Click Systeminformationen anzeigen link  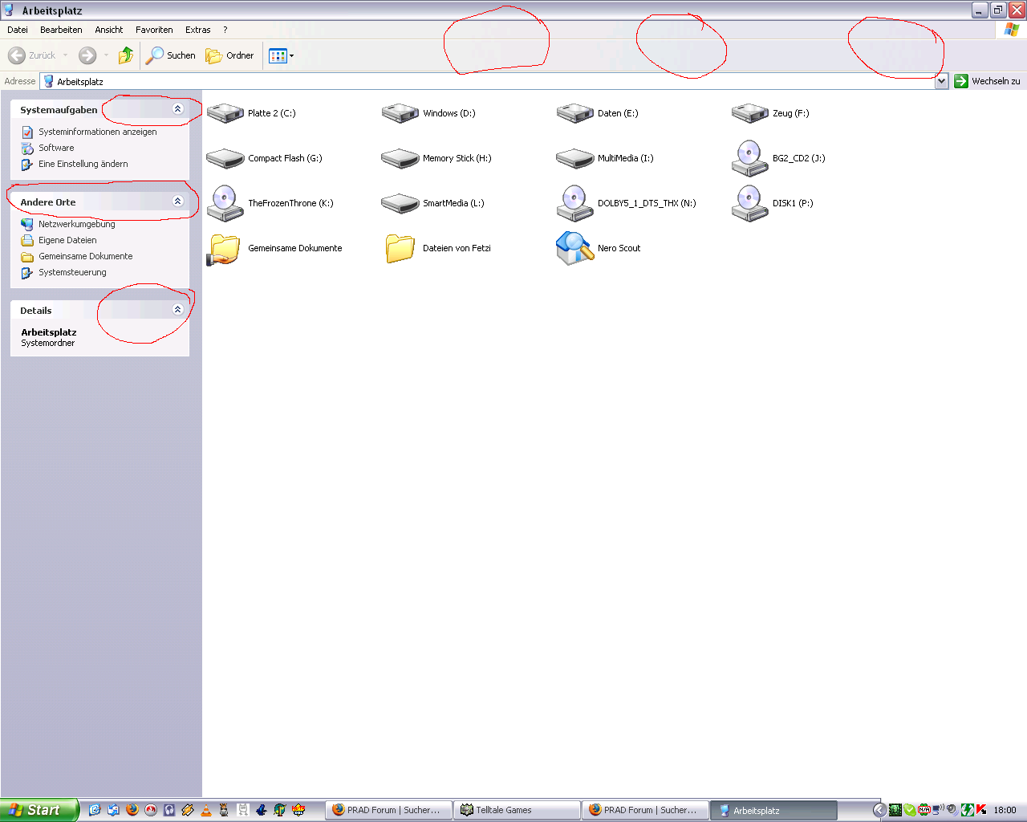point(97,132)
